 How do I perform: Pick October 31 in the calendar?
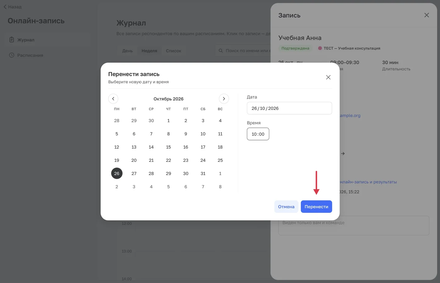(x=203, y=173)
